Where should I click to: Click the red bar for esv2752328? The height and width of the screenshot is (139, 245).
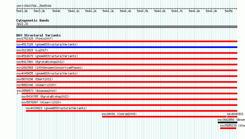pos(127,41)
